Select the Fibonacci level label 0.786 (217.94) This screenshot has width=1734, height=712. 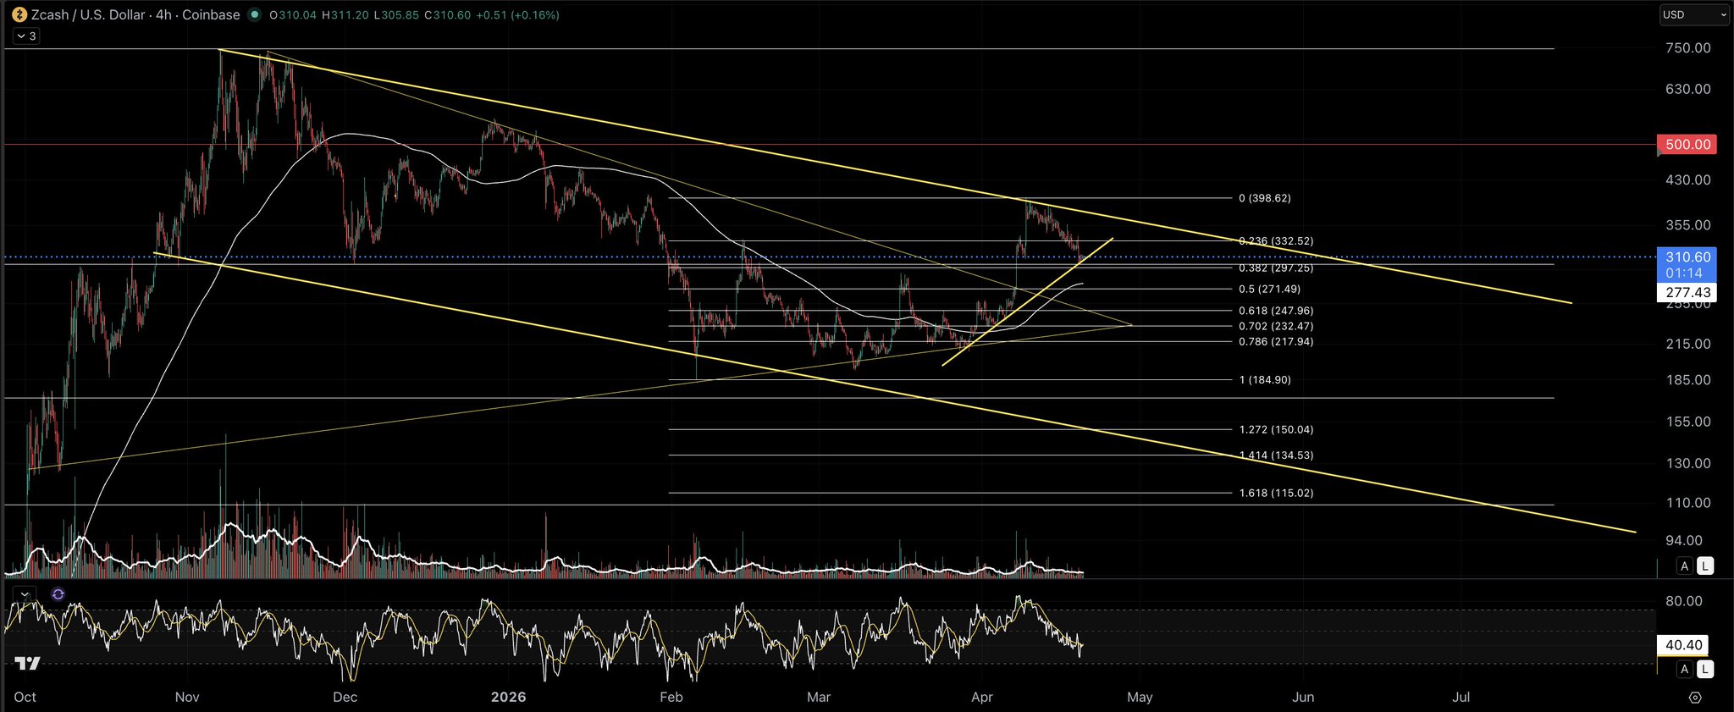click(1276, 342)
